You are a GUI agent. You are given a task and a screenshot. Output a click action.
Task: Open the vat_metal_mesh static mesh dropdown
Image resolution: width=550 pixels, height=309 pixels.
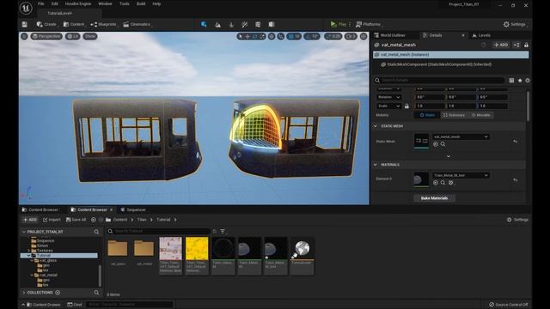[x=461, y=136]
